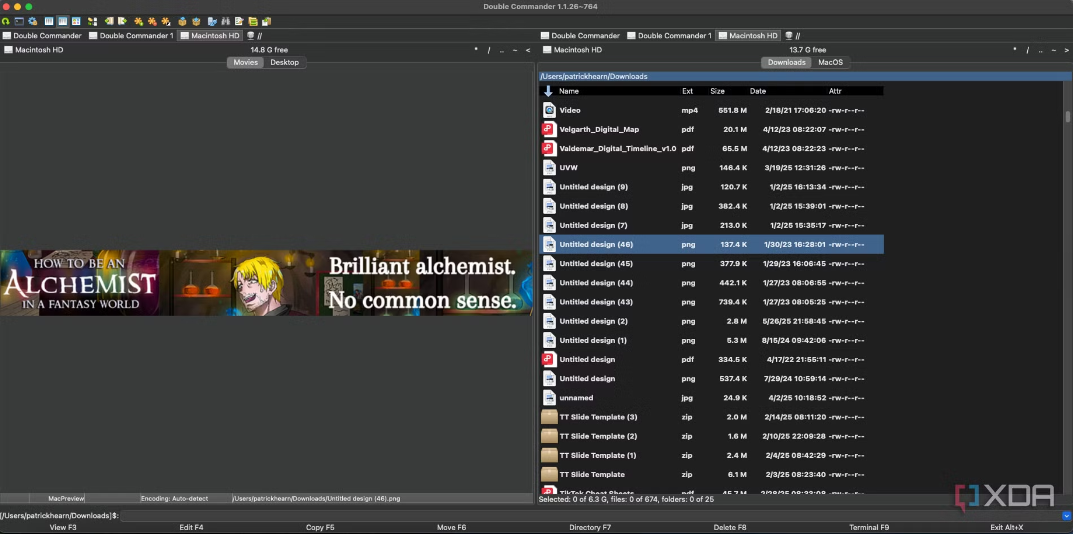
Task: Select Velgarth_Digital_Map pdf file
Action: (x=711, y=129)
